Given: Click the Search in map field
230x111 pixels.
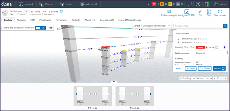Looking at the screenshot, I should [x=198, y=26].
